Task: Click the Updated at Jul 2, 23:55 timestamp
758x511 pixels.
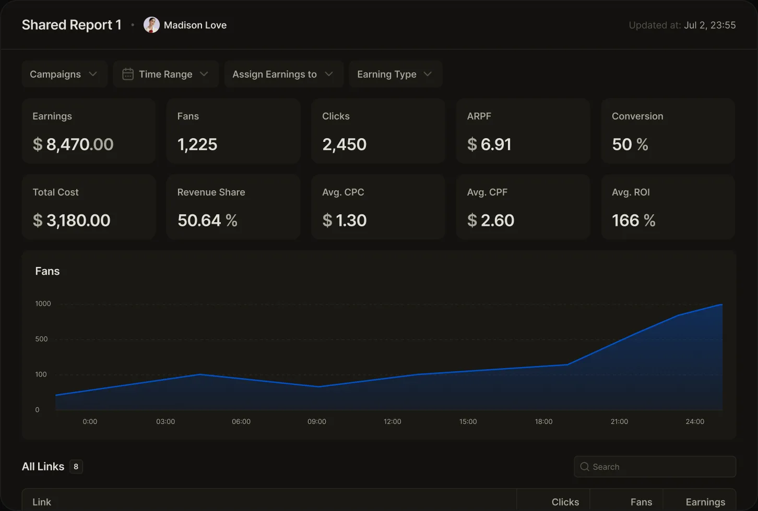Action: (x=682, y=25)
